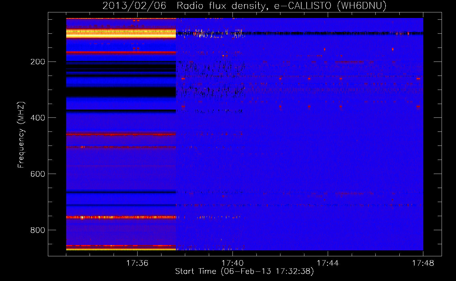This screenshot has width=456, height=281.
Task: Select the Frequency (MHZ) axis label
Action: (21, 135)
